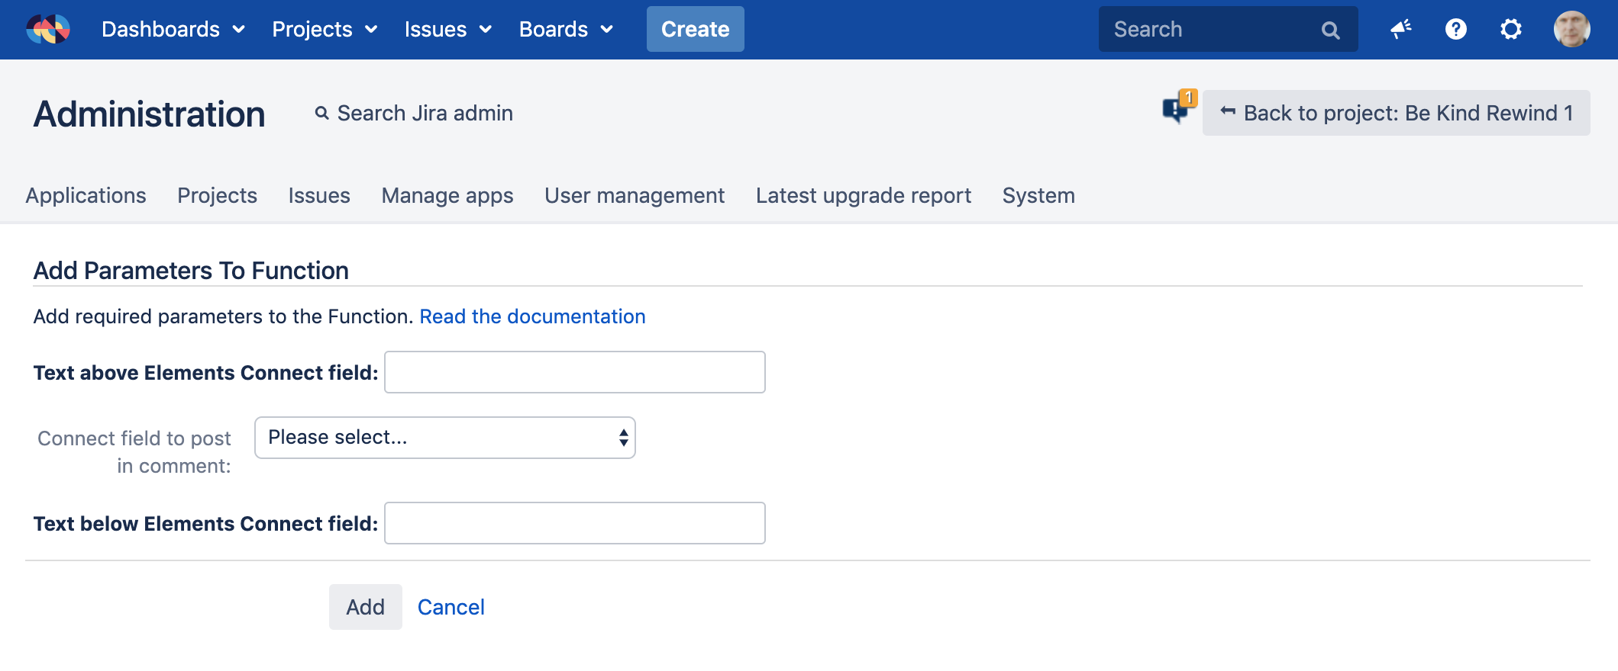
Task: Open the settings gear icon
Action: pyautogui.click(x=1510, y=29)
